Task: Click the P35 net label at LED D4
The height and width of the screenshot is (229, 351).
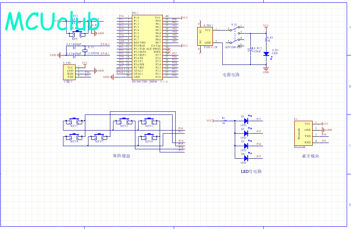Action: 259,157
